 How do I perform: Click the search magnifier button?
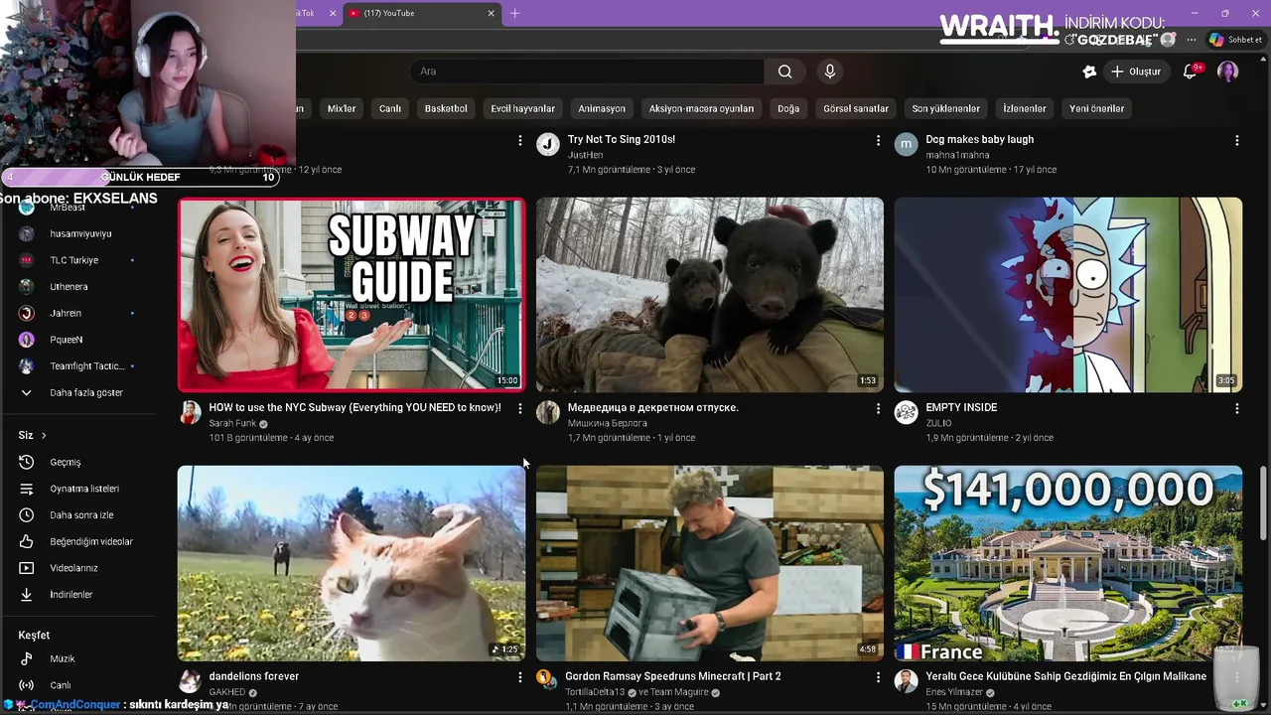784,71
